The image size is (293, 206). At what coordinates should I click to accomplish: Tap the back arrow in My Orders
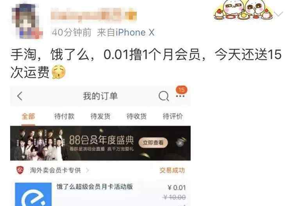point(20,96)
